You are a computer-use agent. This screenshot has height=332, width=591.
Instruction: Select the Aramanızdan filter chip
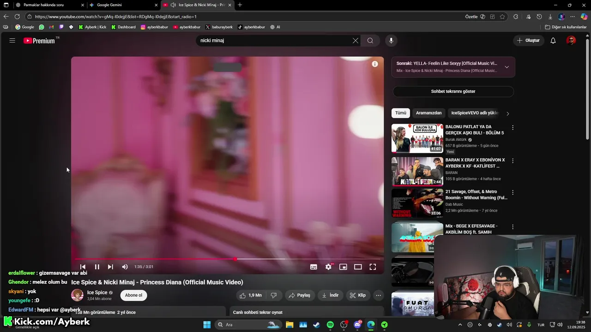pyautogui.click(x=428, y=113)
